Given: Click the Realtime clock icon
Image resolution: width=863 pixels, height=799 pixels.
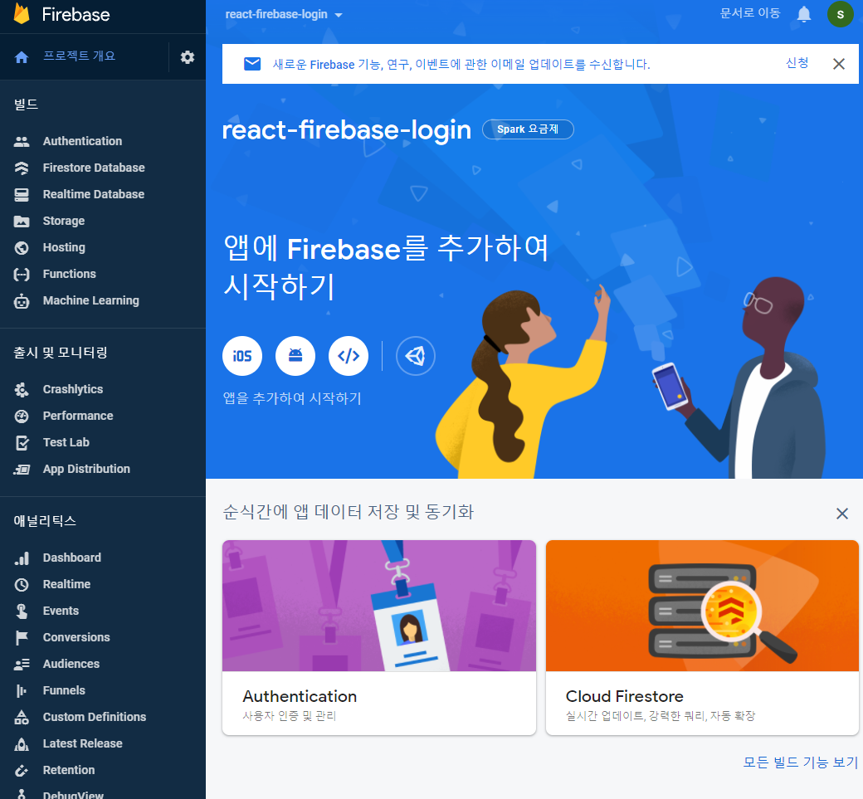Looking at the screenshot, I should (22, 584).
